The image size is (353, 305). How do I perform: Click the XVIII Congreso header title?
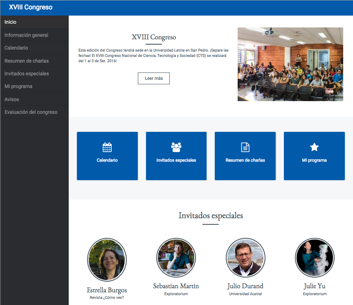[31, 7]
